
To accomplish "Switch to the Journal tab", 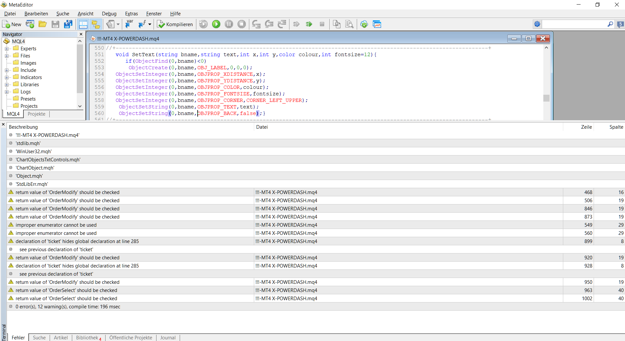I will pos(168,337).
